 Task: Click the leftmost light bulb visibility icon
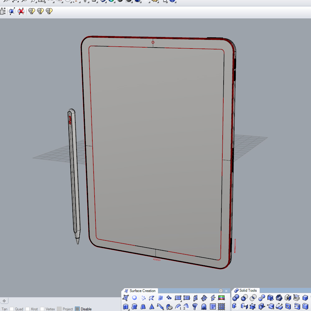tap(32, 11)
